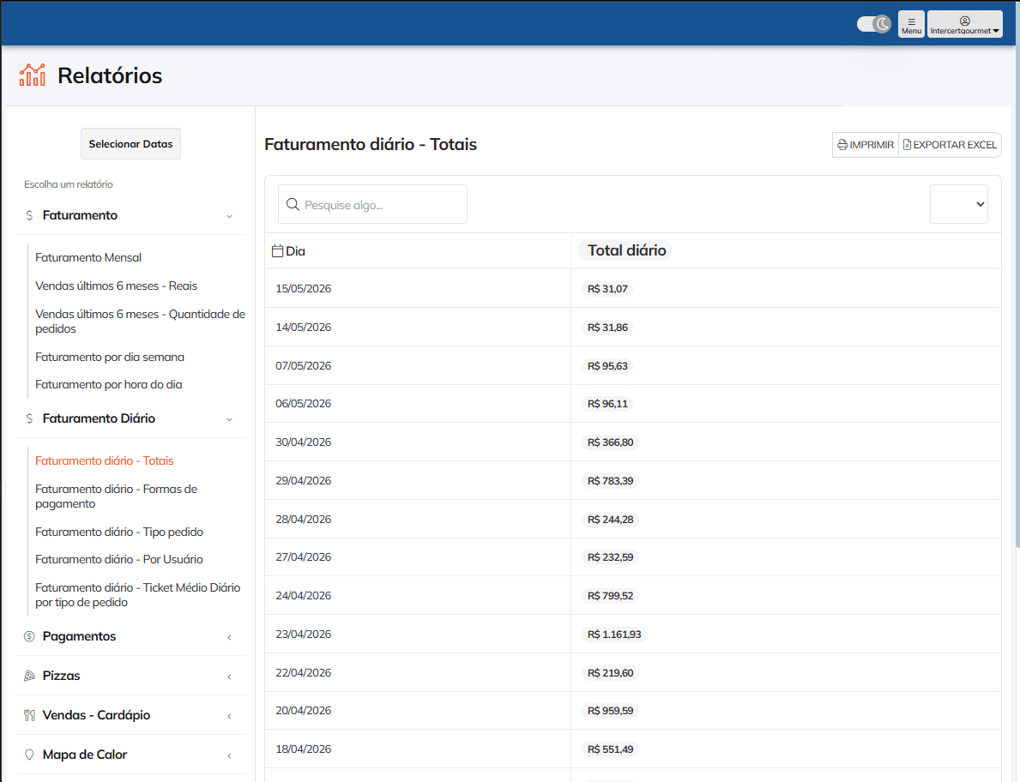Open Faturamento diário - Tipo pedido

click(x=119, y=532)
